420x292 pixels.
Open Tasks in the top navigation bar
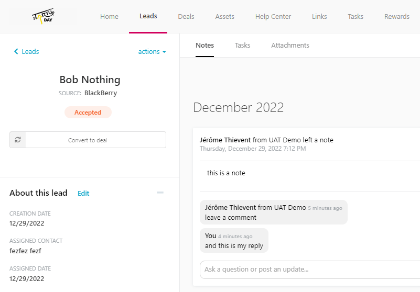pos(356,16)
